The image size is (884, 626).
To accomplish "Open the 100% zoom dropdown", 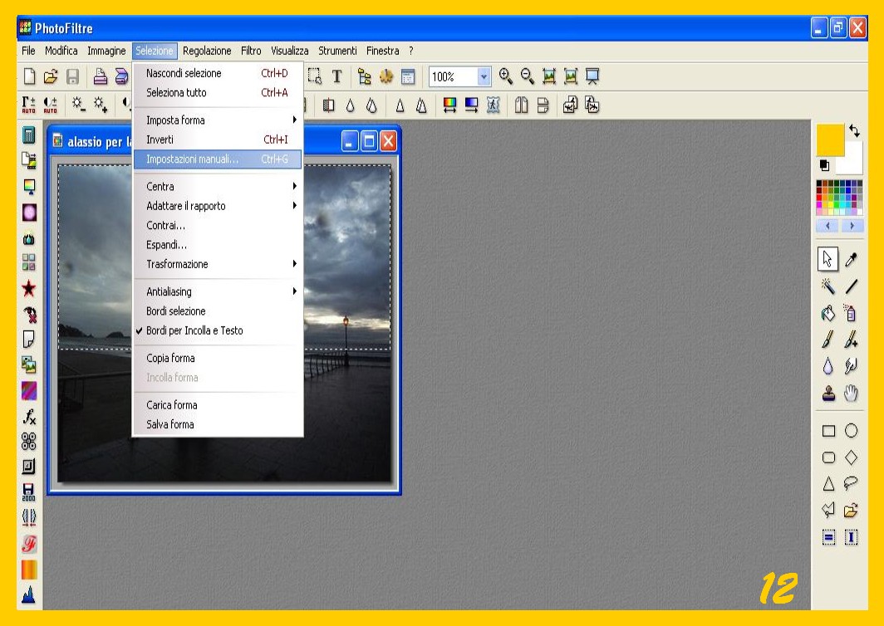I will [484, 76].
